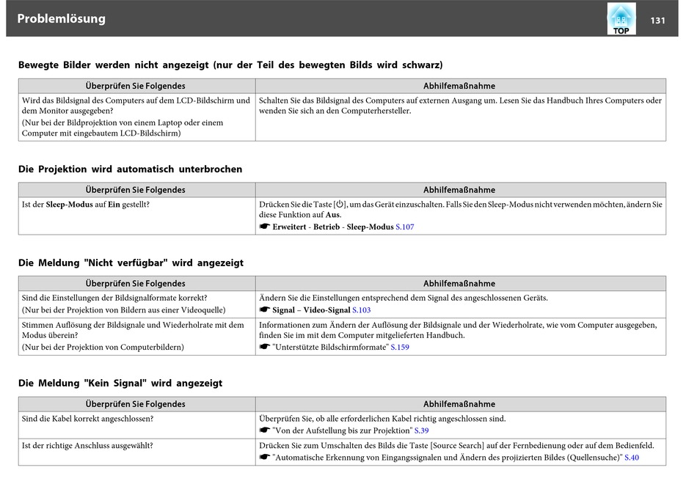Click pointing-hand icon before Unterstützte Bildschirmformate
697x484 pixels.
pyautogui.click(x=264, y=347)
